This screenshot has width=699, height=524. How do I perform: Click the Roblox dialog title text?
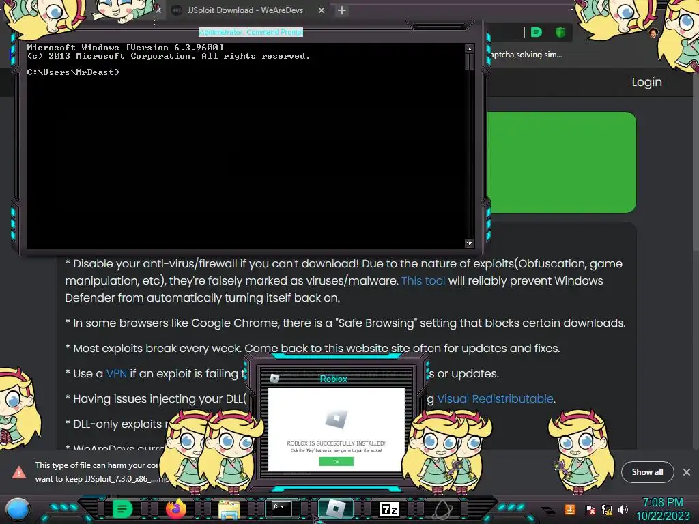click(x=333, y=379)
